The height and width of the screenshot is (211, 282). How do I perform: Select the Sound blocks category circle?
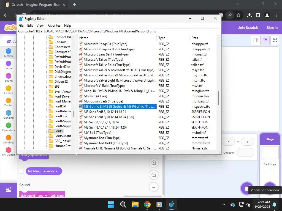pos(9,76)
